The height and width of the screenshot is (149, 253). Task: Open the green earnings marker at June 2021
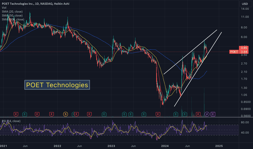click(x=25, y=114)
